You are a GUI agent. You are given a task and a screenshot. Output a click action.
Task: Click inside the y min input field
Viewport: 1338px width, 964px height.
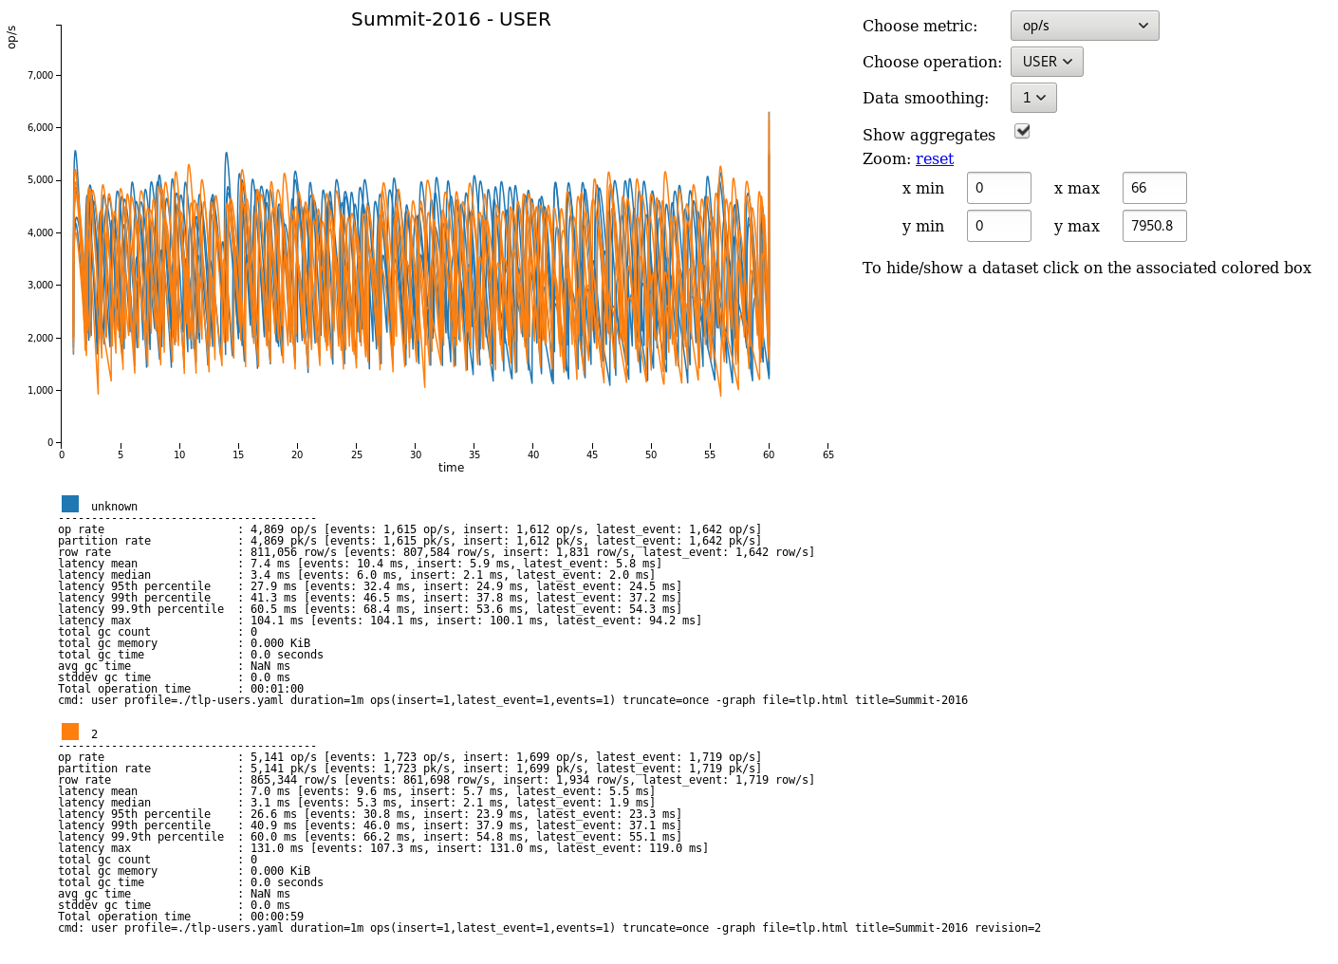(x=998, y=225)
